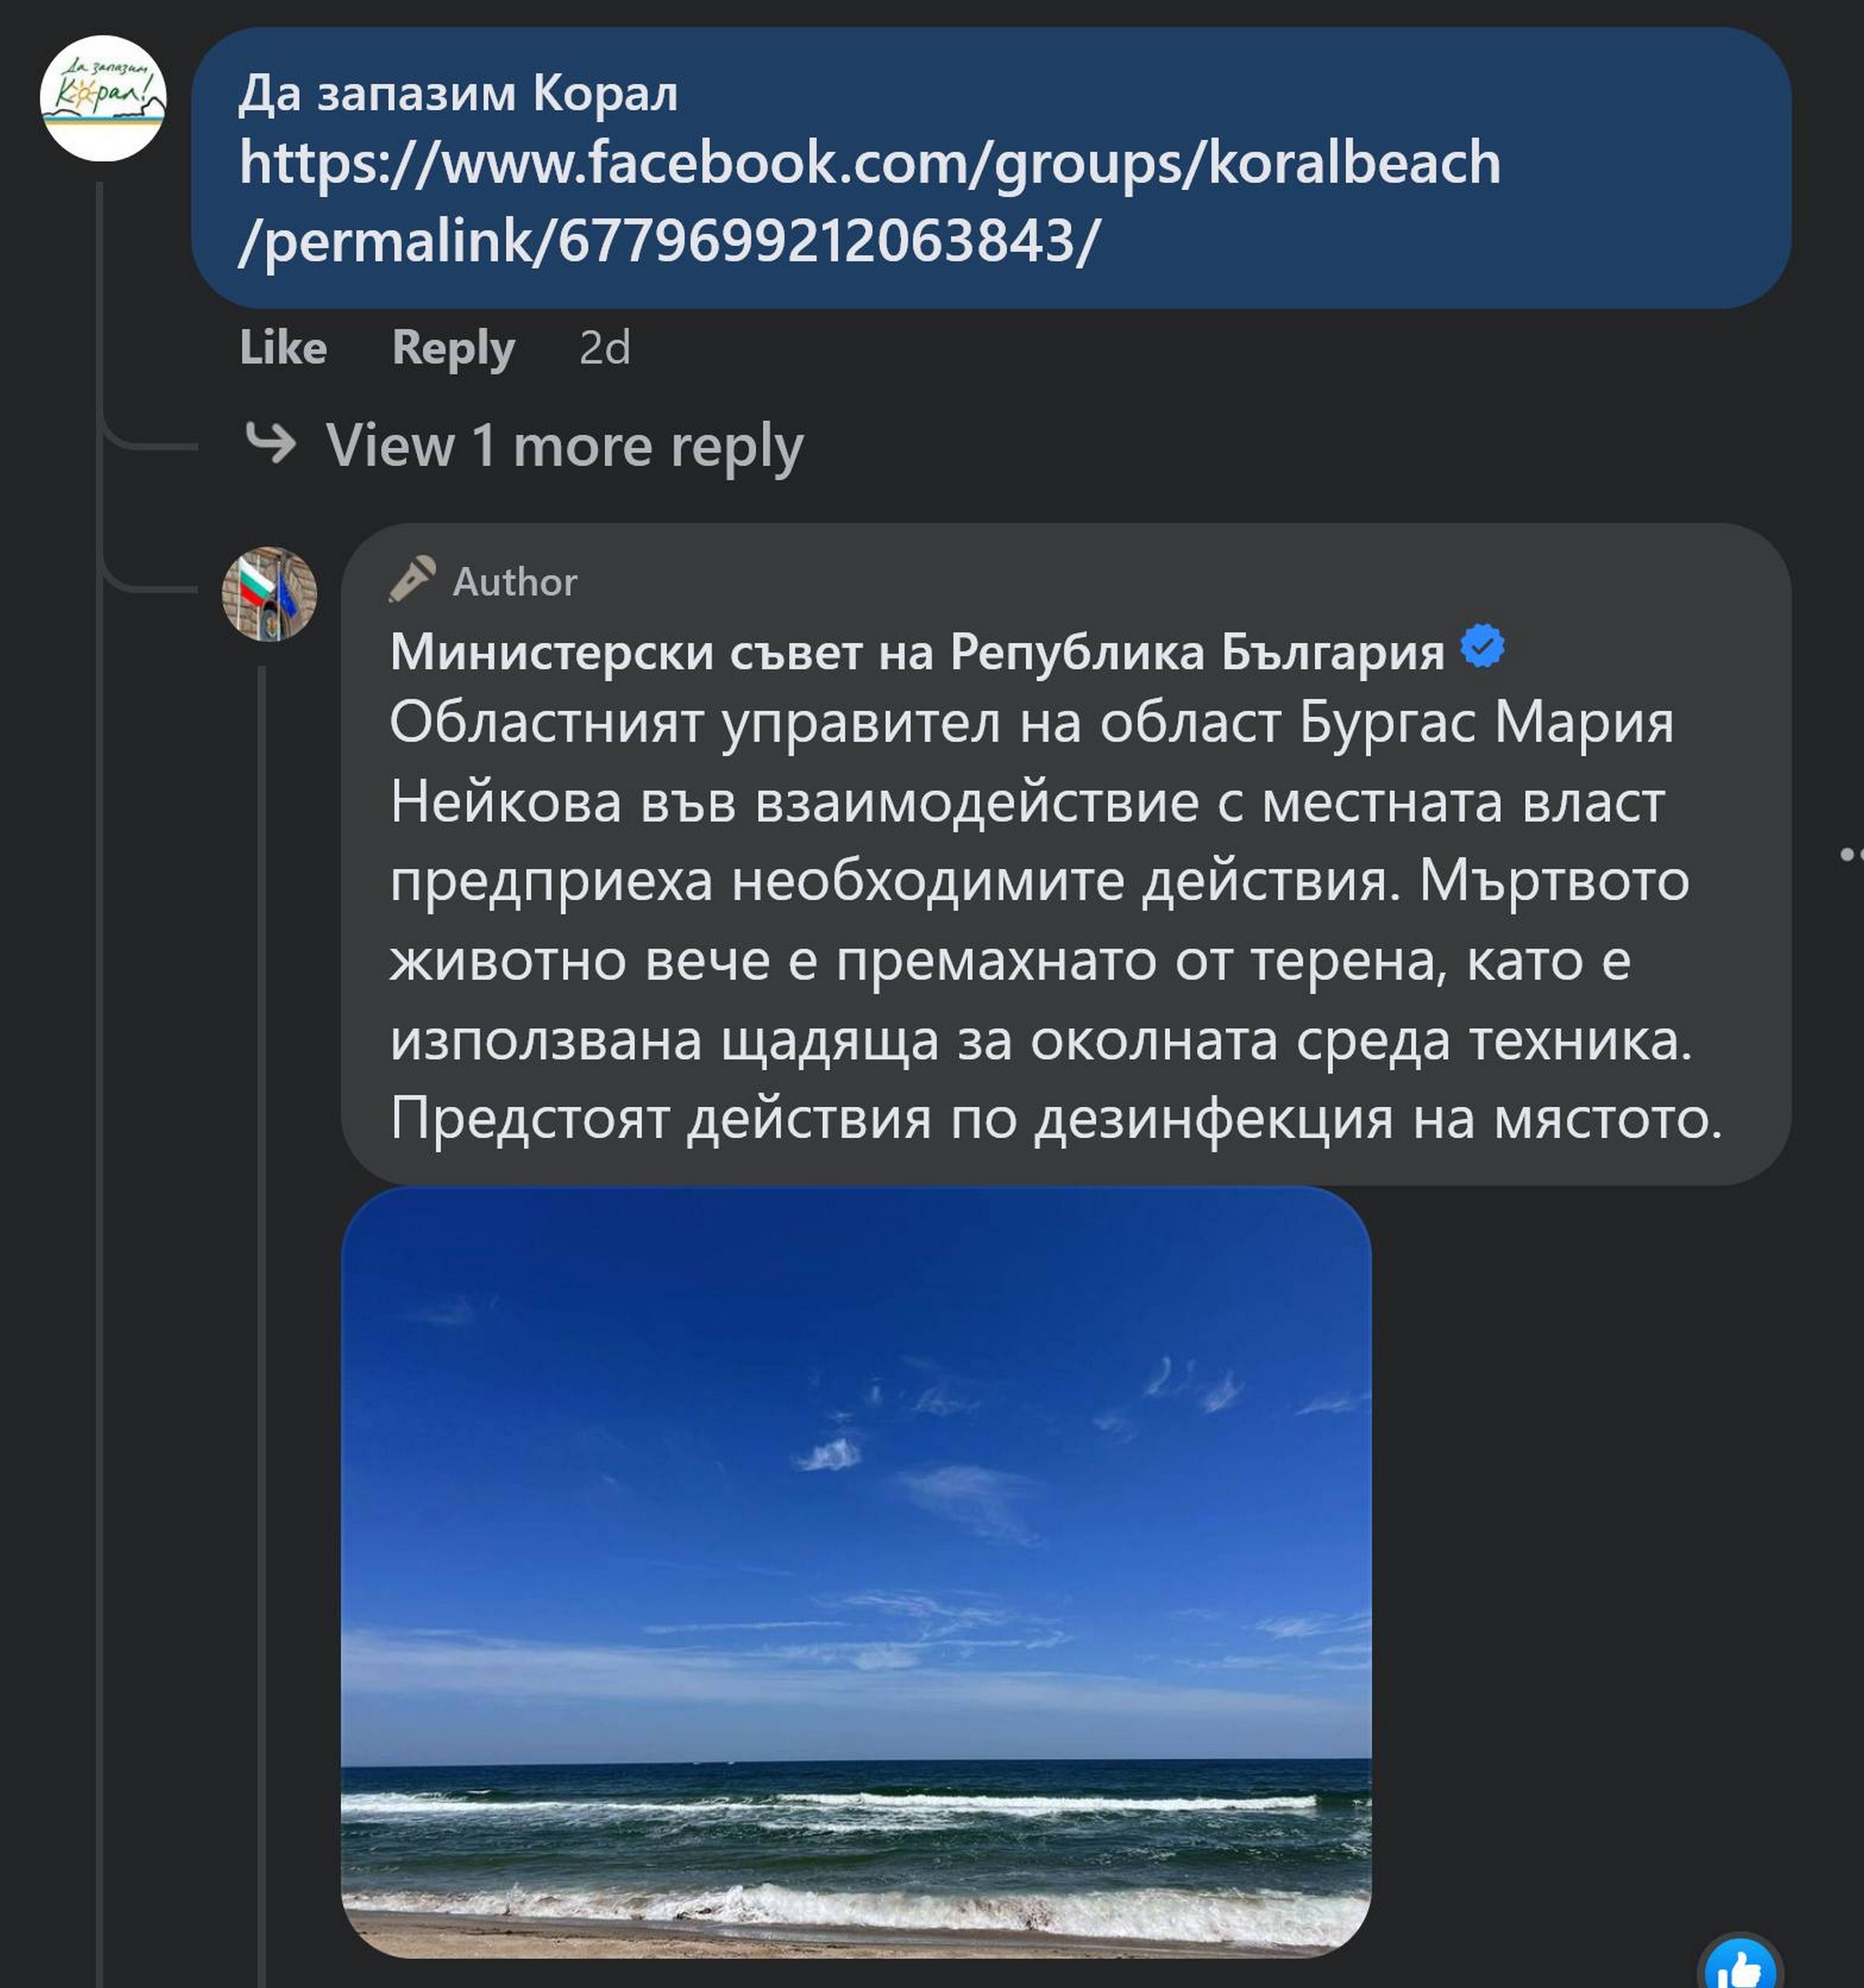Viewport: 1864px width, 1988px height.
Task: Open Министерски съвет avatar with flags
Action: [x=269, y=594]
